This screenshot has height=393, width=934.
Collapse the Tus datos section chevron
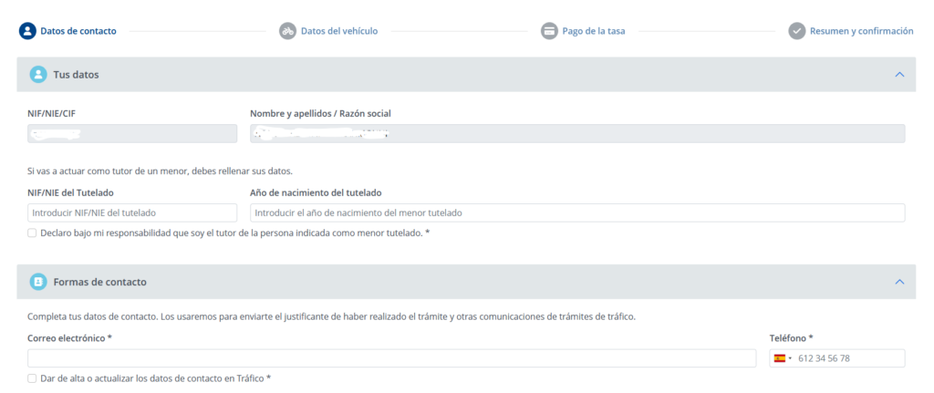point(899,74)
